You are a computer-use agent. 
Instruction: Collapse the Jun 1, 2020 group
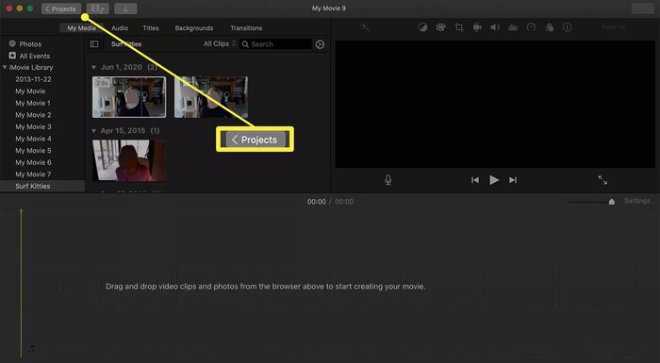coord(94,67)
